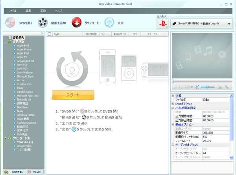Click the 変換待ち document icon
The image size is (236, 175).
coord(10,37)
